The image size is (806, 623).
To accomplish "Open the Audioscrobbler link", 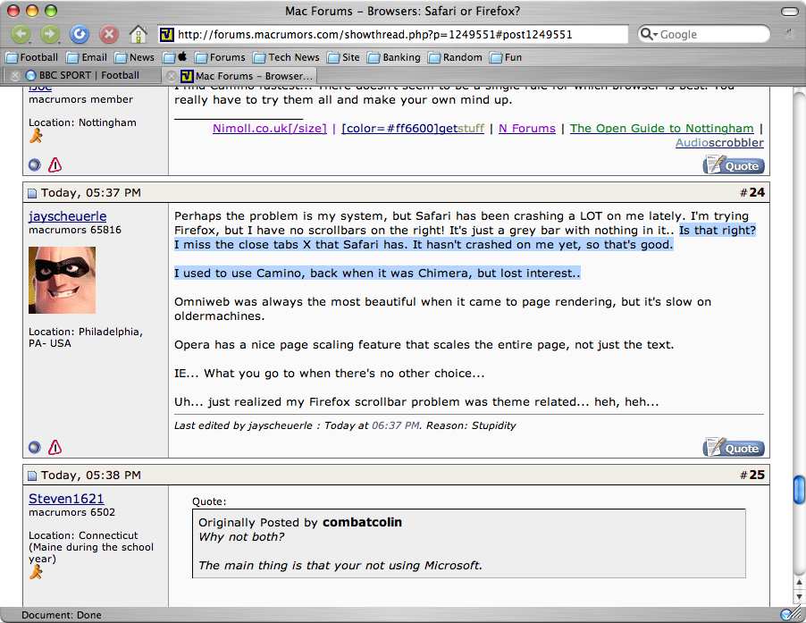I will click(719, 143).
